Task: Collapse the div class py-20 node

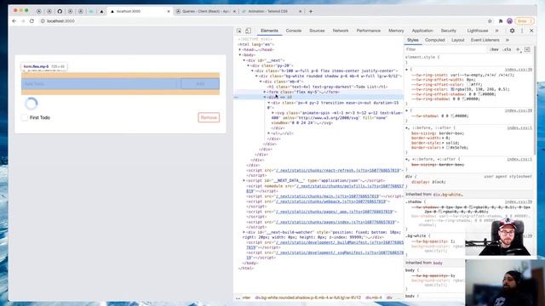Action: pyautogui.click(x=248, y=65)
